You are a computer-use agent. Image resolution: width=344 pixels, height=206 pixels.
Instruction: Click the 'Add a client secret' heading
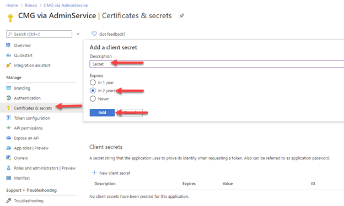click(x=113, y=47)
